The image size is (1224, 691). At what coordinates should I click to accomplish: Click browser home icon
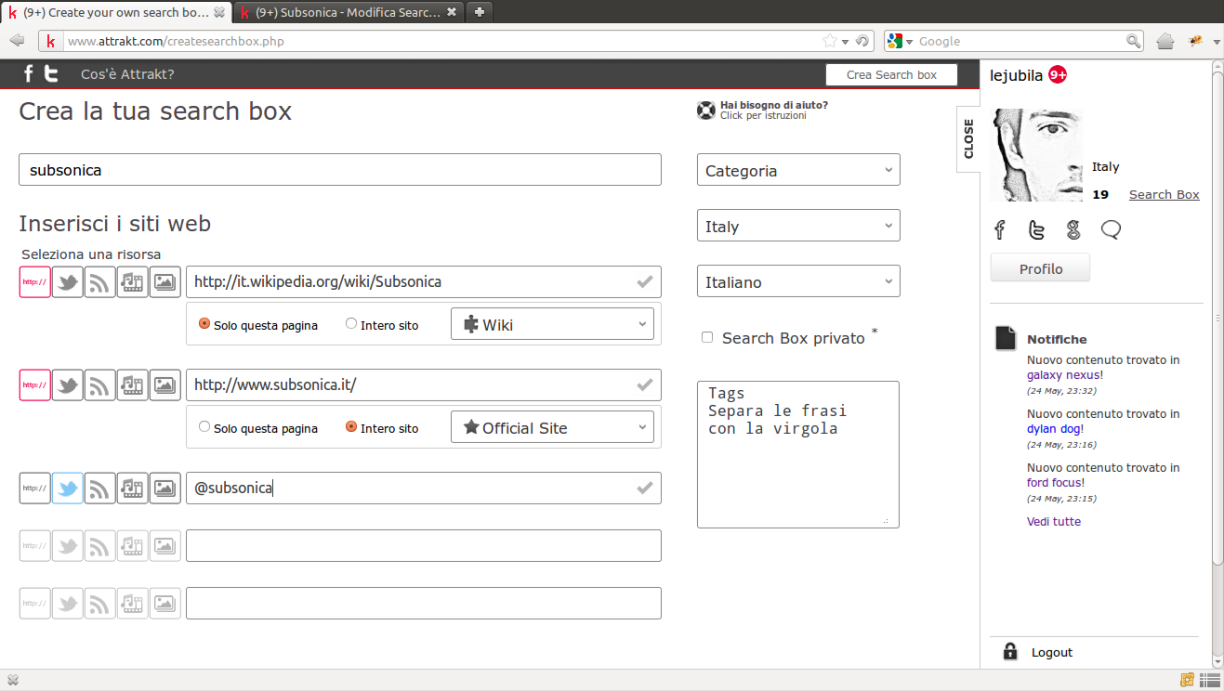[1165, 41]
